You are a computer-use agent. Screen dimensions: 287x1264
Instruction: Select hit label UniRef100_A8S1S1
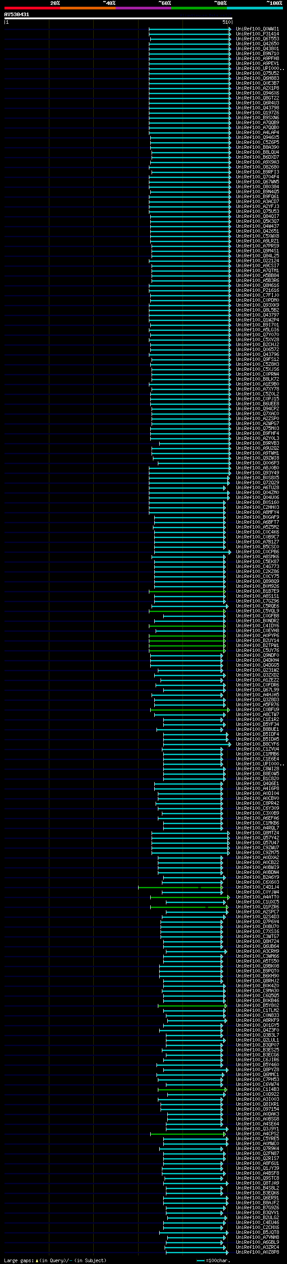click(x=257, y=596)
